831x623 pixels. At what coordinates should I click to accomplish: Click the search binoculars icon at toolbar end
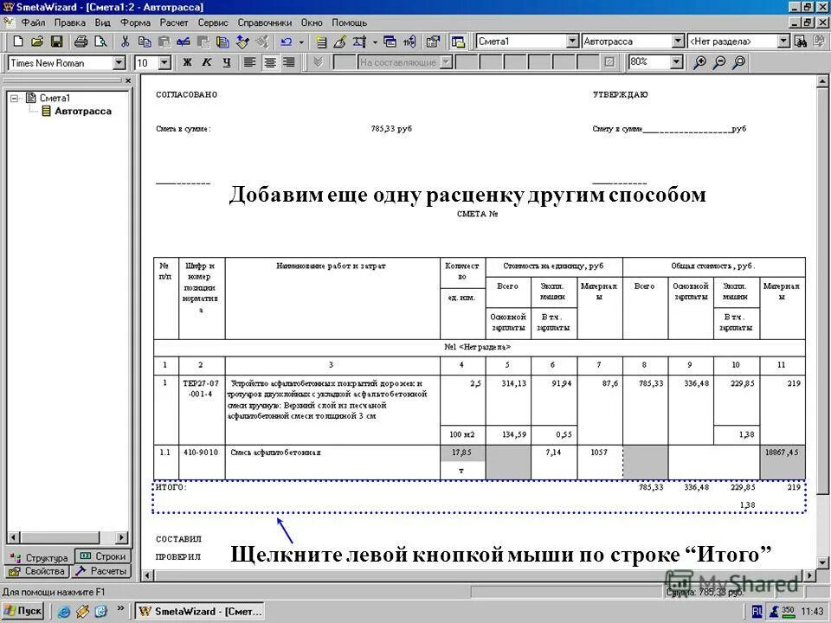click(x=801, y=42)
